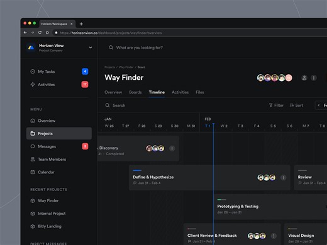Screen dimensions: 327x245
Task: Select the W 26 date column
Action: tap(109, 126)
